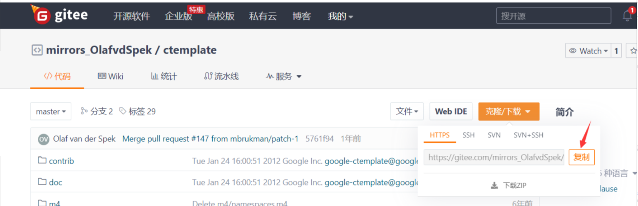Open the m4 folder
The height and width of the screenshot is (206, 638).
55,204
